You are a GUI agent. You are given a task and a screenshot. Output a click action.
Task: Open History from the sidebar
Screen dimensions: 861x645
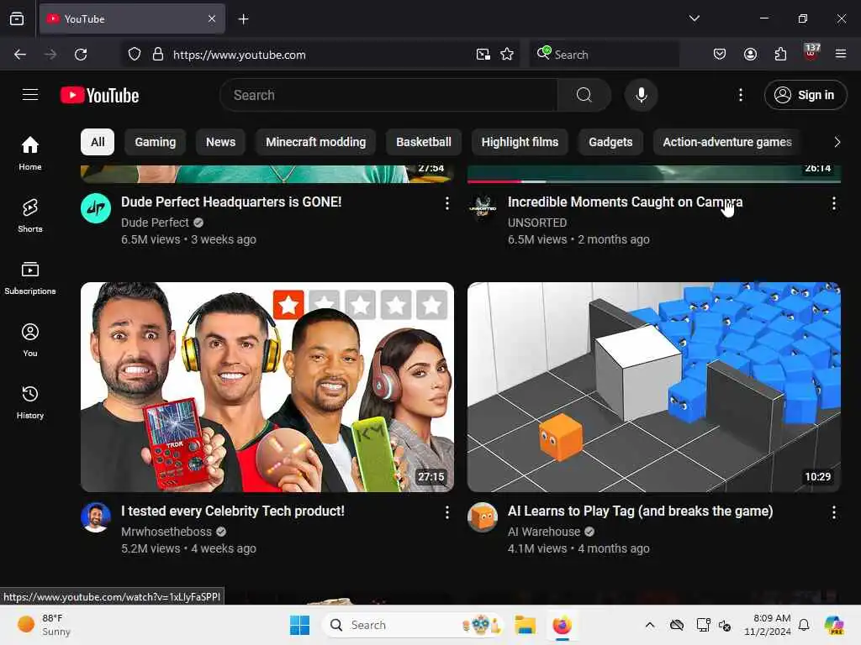pos(30,402)
